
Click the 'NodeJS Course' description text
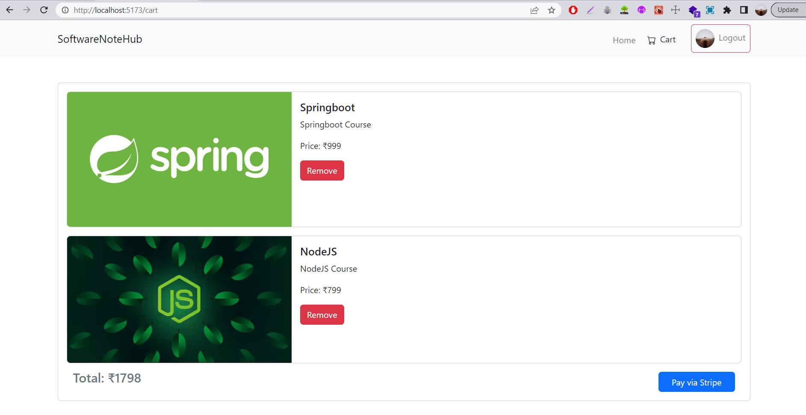(x=329, y=269)
